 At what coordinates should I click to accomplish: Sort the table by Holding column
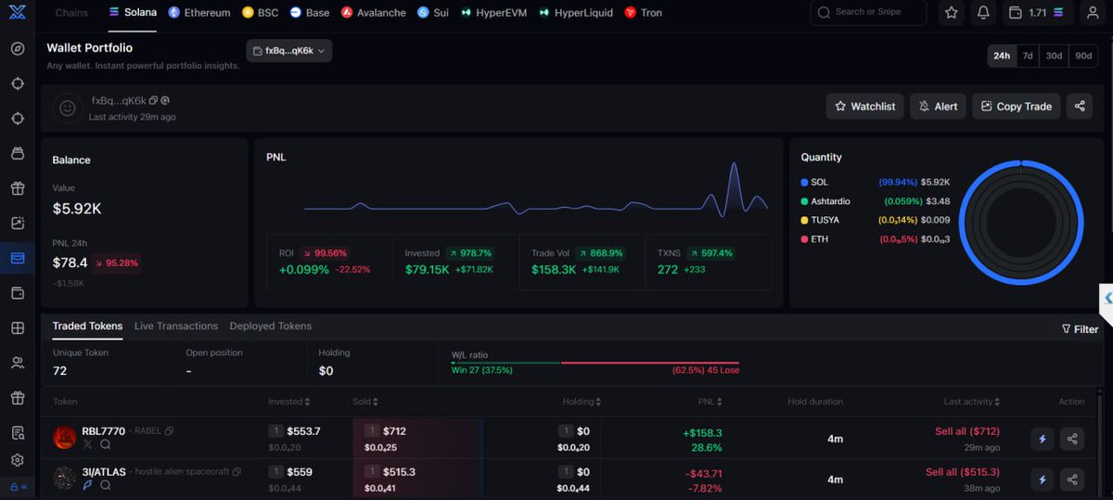[x=582, y=402]
